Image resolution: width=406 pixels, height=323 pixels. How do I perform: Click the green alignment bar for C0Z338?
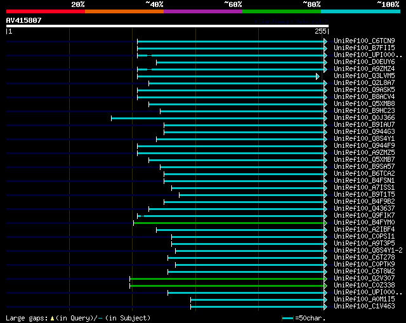[227, 286]
